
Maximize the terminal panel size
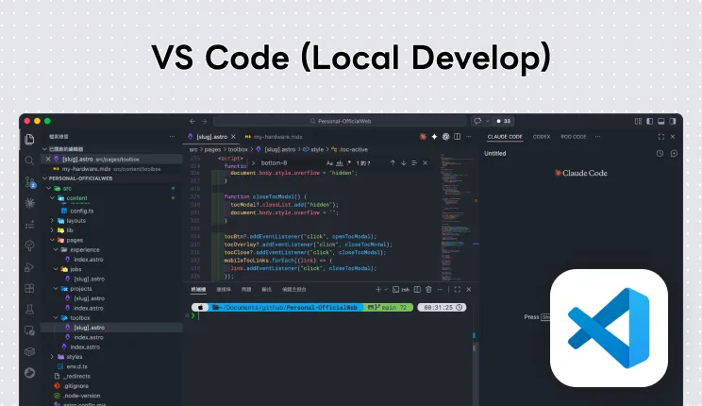point(457,290)
